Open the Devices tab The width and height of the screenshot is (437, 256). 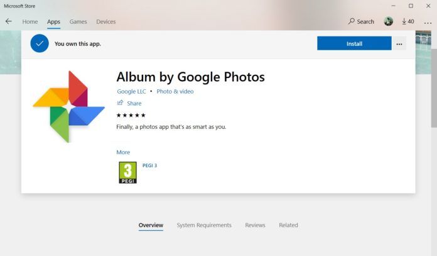pos(105,22)
